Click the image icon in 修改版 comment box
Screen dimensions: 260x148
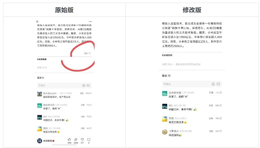[218, 84]
